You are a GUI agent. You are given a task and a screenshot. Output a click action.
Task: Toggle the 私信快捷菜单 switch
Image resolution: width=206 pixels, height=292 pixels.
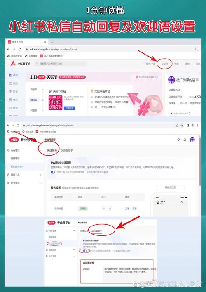53,172
